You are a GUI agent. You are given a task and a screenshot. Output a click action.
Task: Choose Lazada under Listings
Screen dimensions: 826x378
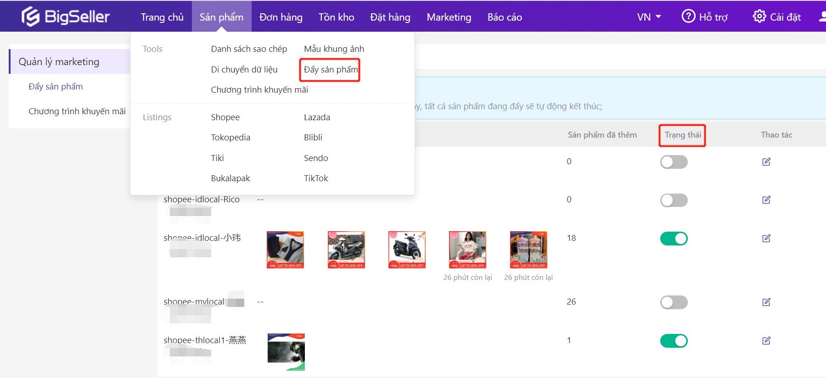click(x=317, y=117)
